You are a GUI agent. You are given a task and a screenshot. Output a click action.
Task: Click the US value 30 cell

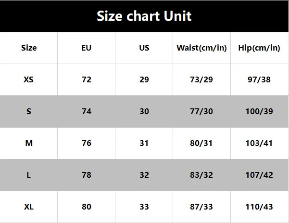pos(144,111)
